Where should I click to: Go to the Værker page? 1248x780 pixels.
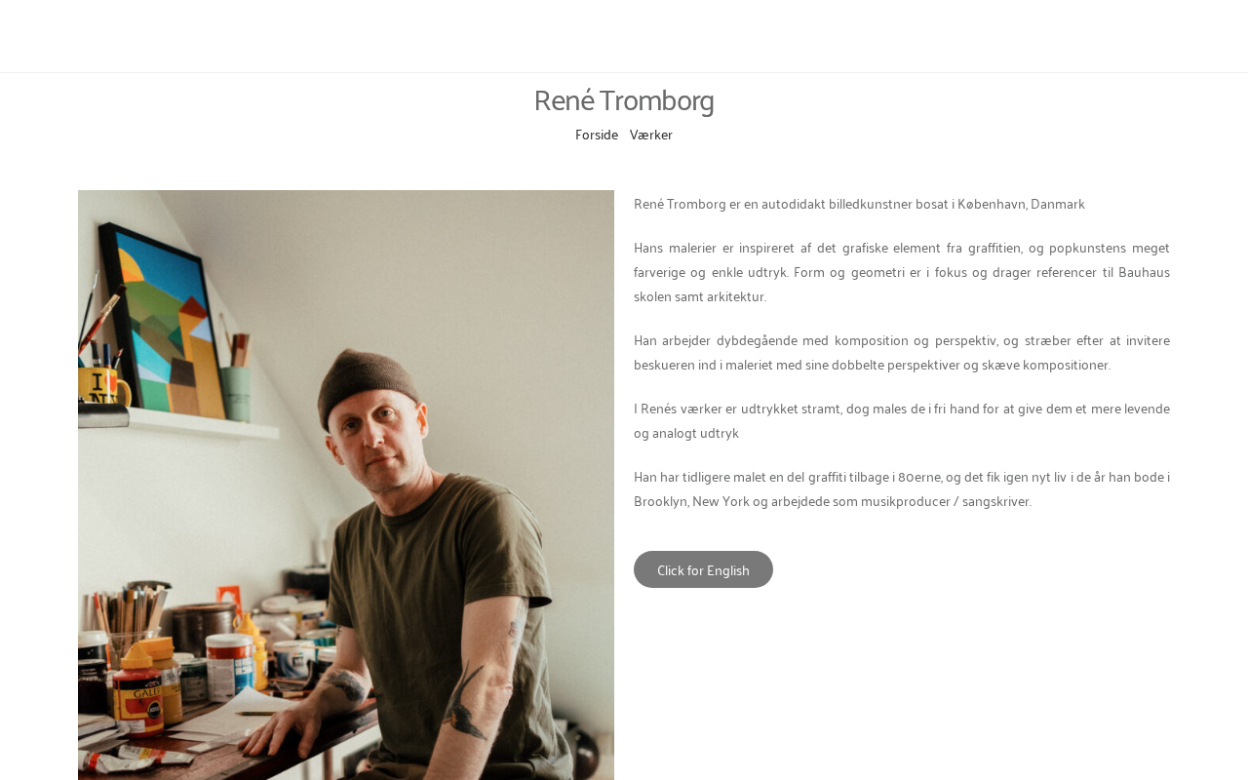pos(650,136)
